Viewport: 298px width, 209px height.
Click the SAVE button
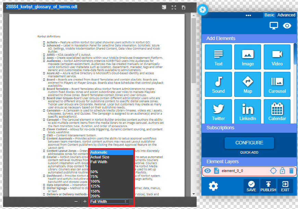251,186
